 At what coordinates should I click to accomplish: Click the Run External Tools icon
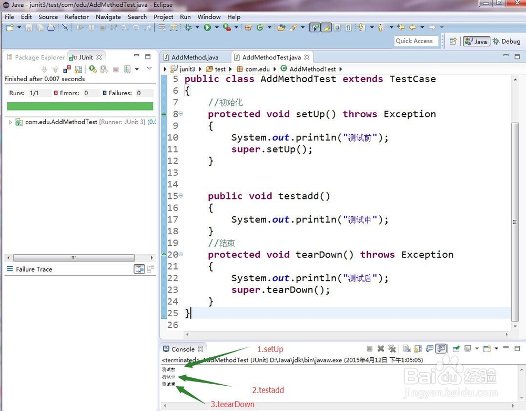(x=227, y=27)
